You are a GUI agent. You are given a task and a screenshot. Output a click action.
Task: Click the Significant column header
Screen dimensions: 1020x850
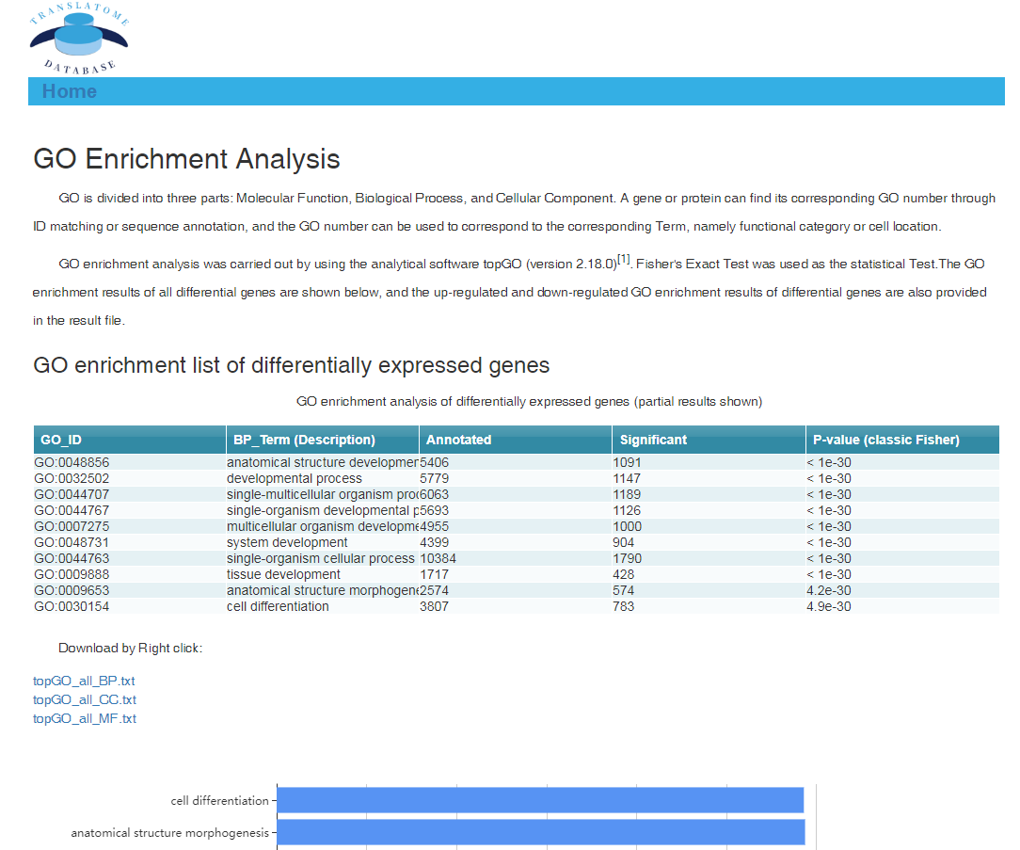709,440
